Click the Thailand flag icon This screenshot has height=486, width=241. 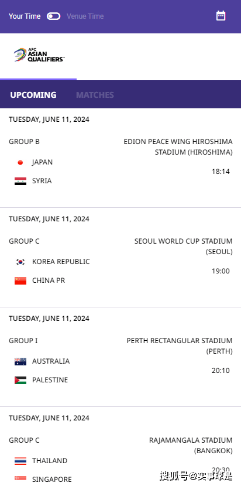(20, 461)
